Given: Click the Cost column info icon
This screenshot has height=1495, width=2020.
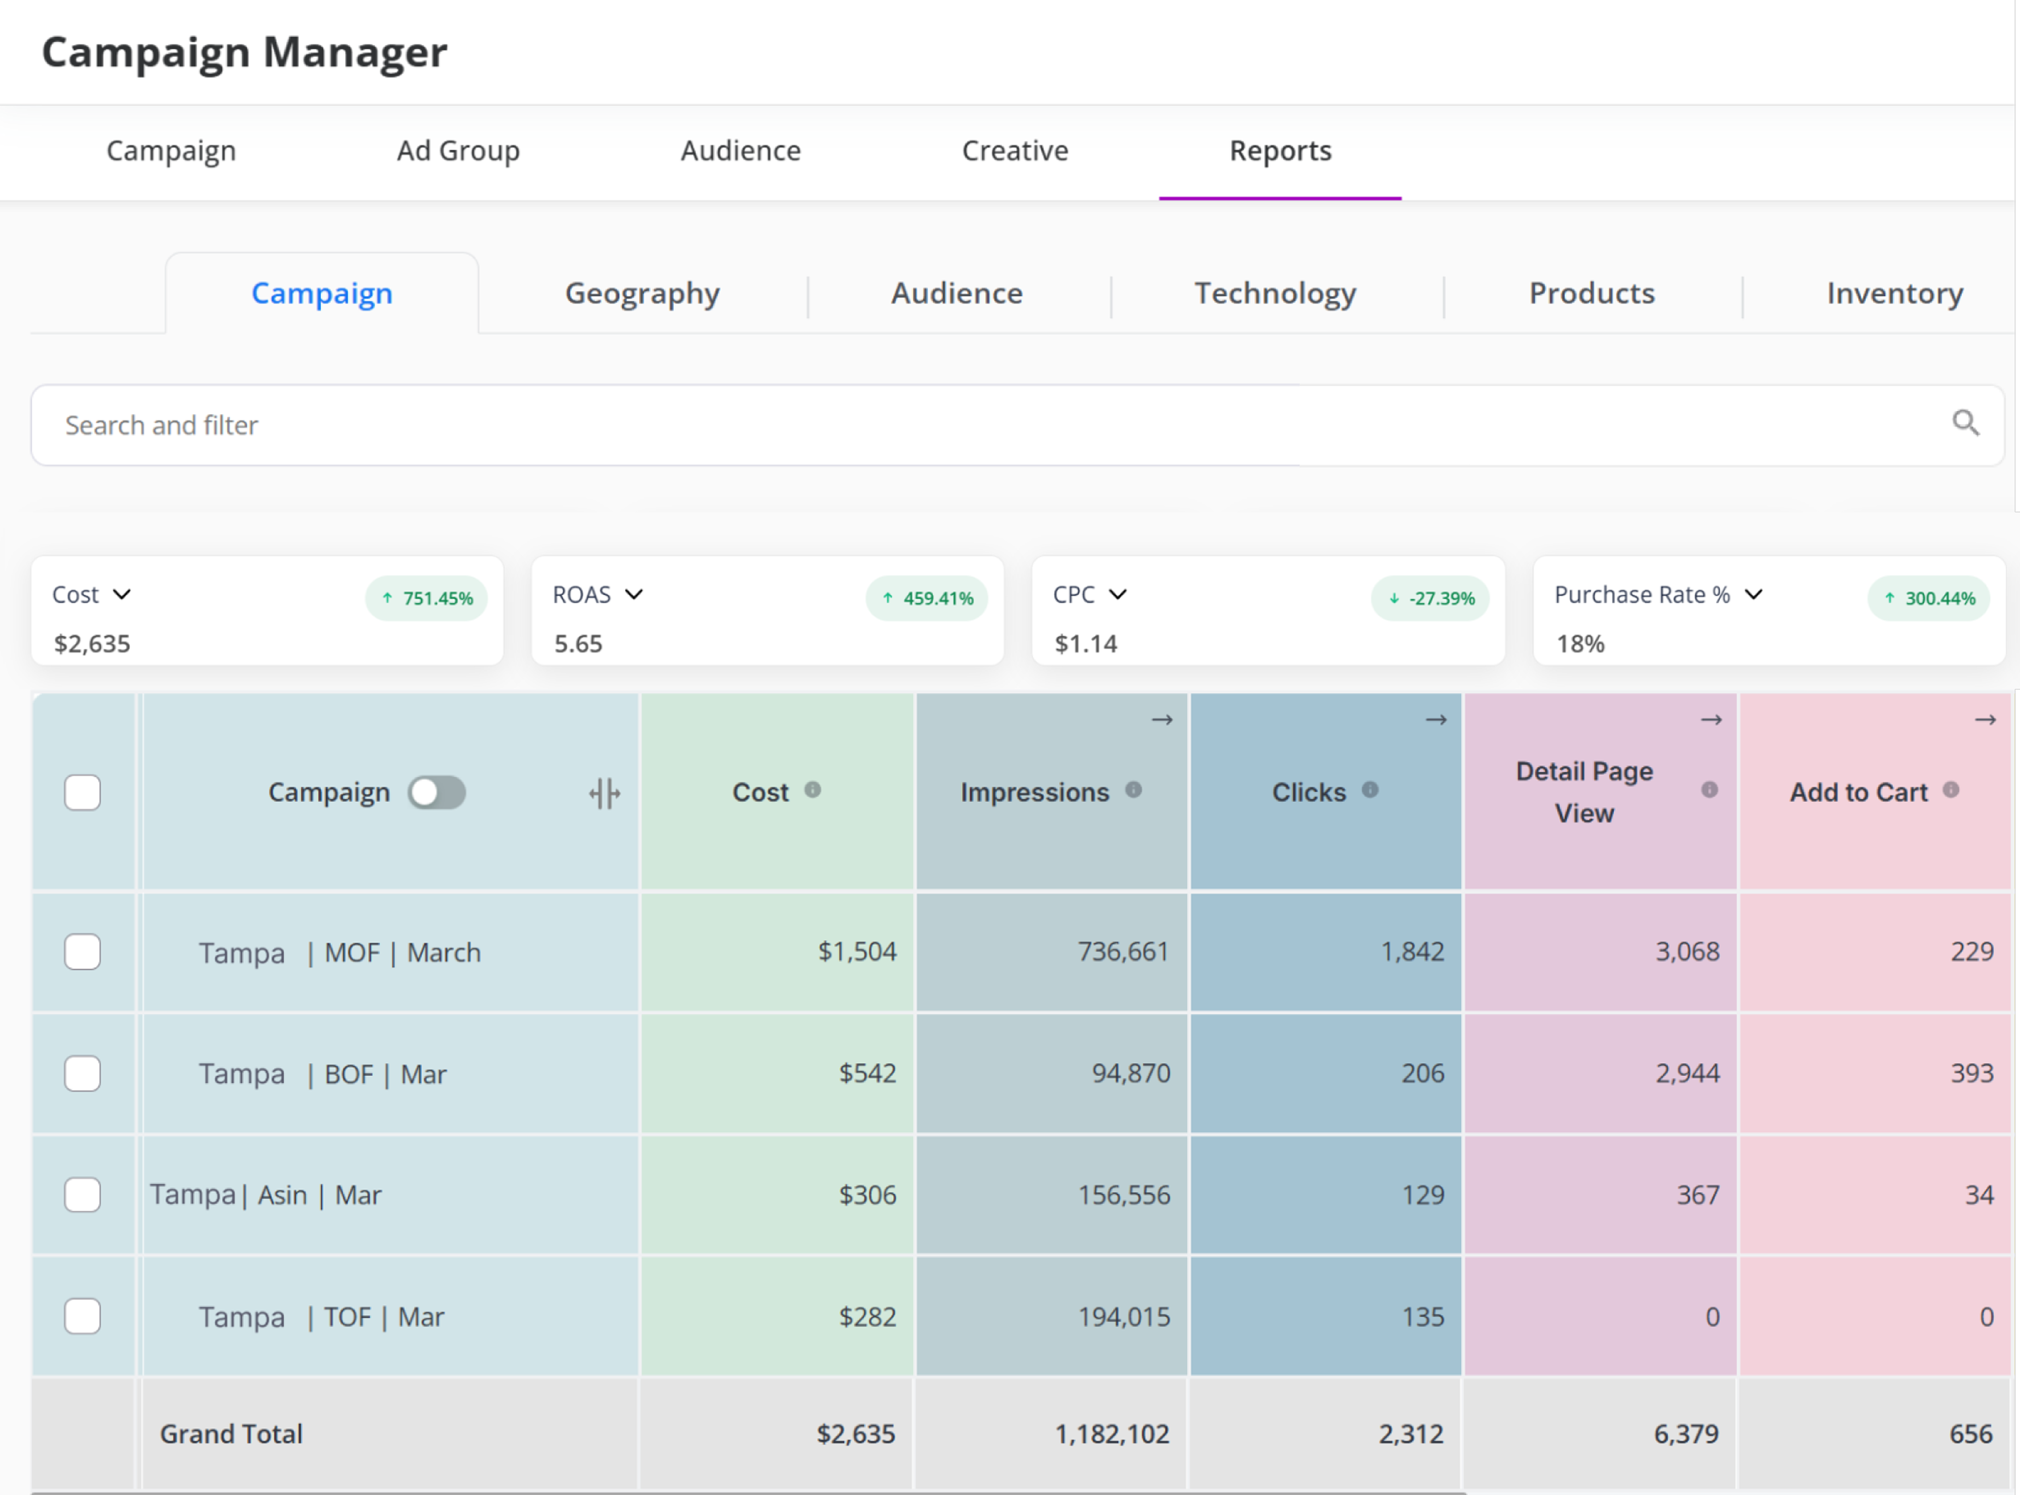Looking at the screenshot, I should pyautogui.click(x=813, y=790).
